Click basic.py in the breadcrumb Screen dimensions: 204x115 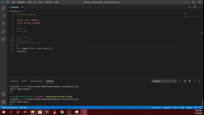coord(16,11)
